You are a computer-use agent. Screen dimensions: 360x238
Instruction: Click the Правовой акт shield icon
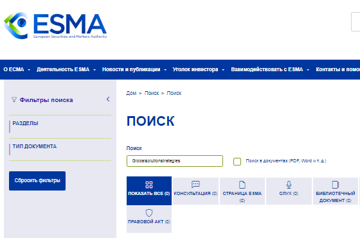click(149, 213)
